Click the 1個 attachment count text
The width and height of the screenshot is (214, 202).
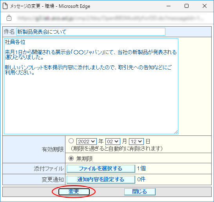click(x=141, y=169)
